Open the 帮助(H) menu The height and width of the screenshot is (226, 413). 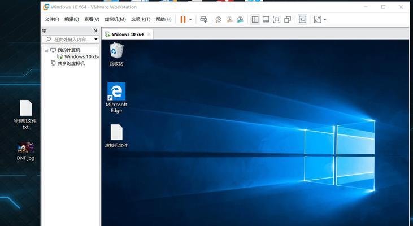164,19
